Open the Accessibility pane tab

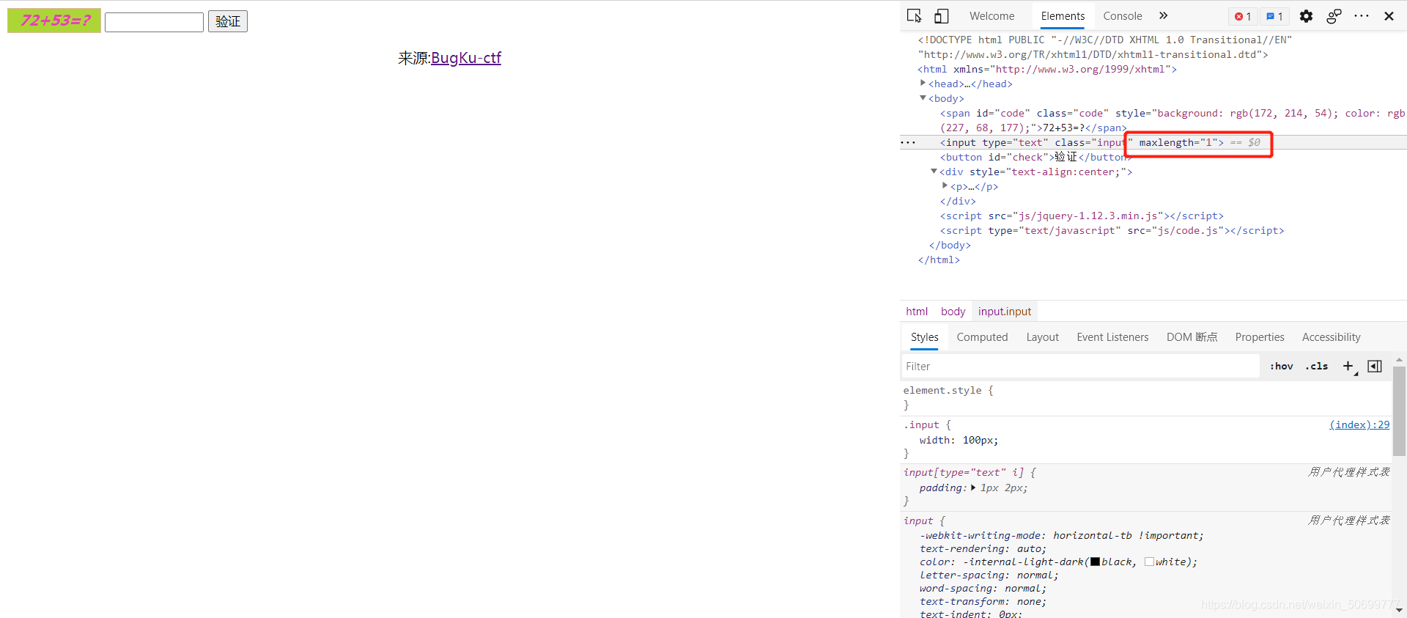pyautogui.click(x=1331, y=336)
